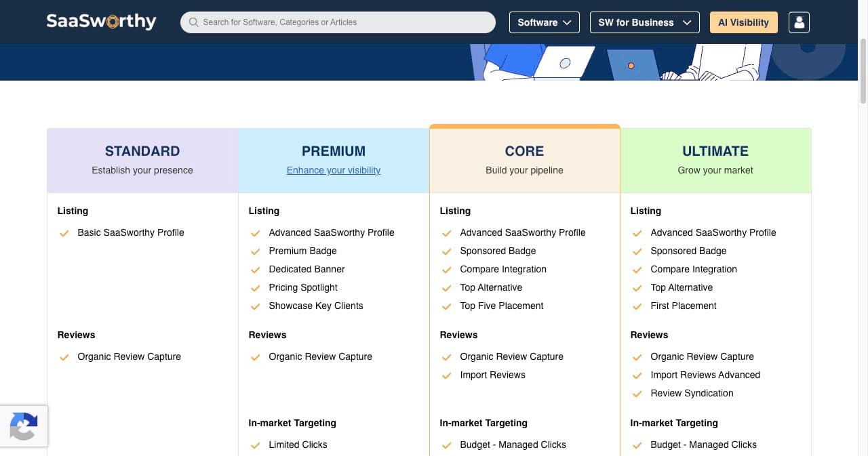Image resolution: width=868 pixels, height=456 pixels.
Task: Click Review Syndication feature text
Action: (x=692, y=393)
